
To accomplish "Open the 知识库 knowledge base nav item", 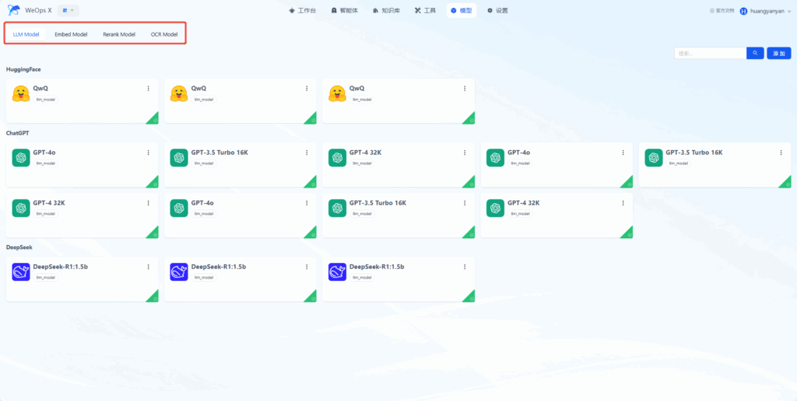I will [x=386, y=10].
